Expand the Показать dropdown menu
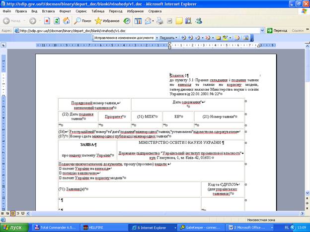The width and height of the screenshot is (310, 232). pyautogui.click(x=168, y=38)
